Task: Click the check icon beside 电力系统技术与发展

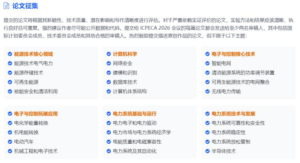Action: (208, 114)
